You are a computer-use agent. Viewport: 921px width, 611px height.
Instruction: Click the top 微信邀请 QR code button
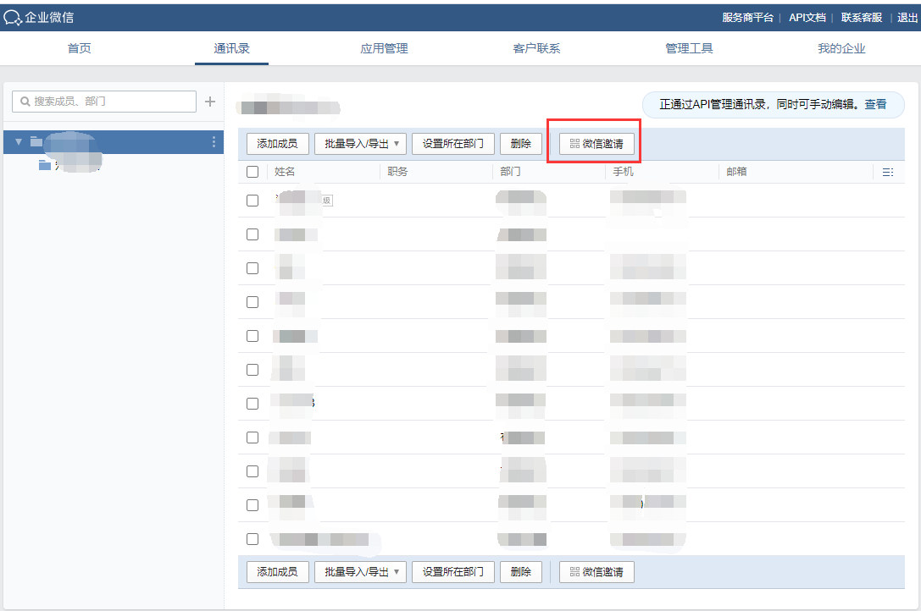point(596,144)
